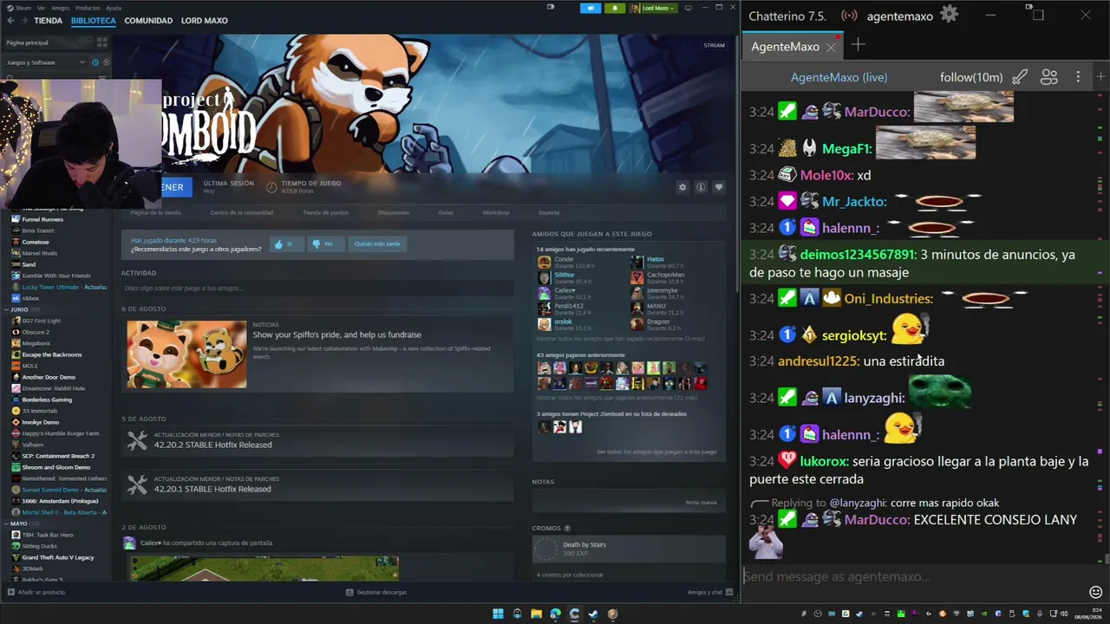This screenshot has width=1110, height=624.
Task: Open the Soporte link
Action: (x=549, y=212)
